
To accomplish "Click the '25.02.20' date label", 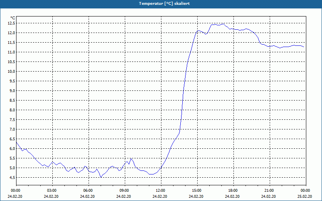I will click(305, 196).
